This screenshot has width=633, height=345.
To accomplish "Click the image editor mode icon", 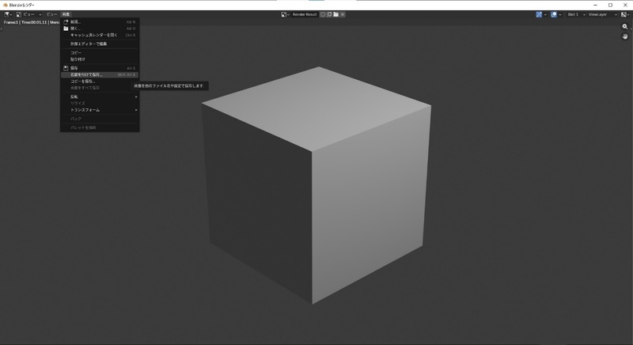I will [18, 14].
